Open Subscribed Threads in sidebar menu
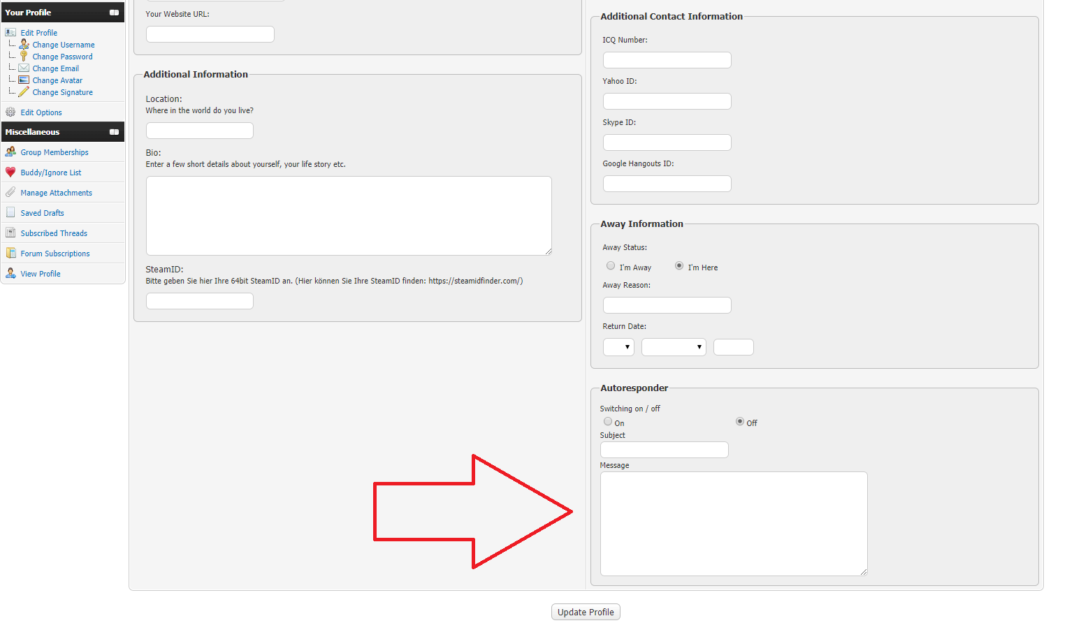This screenshot has height=623, width=1067. pos(54,233)
